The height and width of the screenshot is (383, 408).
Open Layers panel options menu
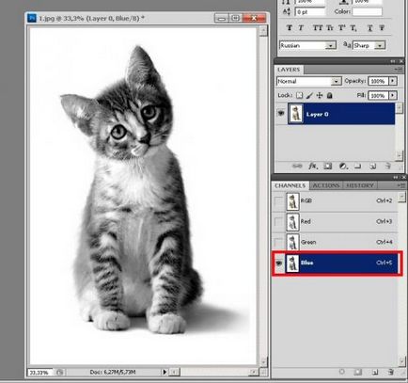coord(399,70)
